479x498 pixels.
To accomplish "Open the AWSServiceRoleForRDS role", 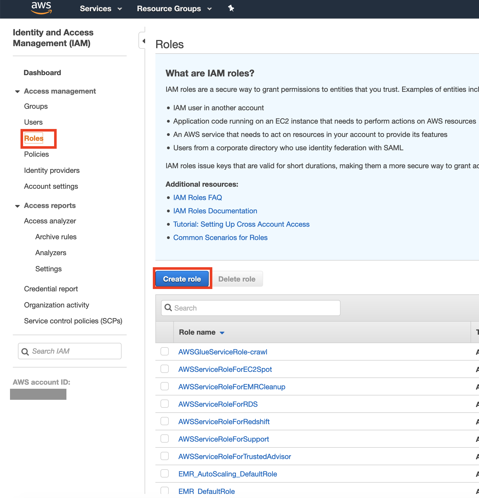I will click(x=218, y=404).
